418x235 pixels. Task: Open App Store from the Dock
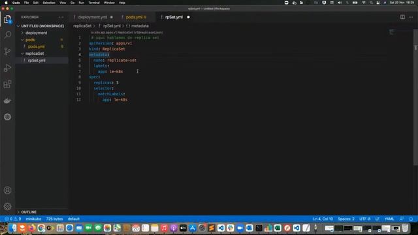coord(193,228)
